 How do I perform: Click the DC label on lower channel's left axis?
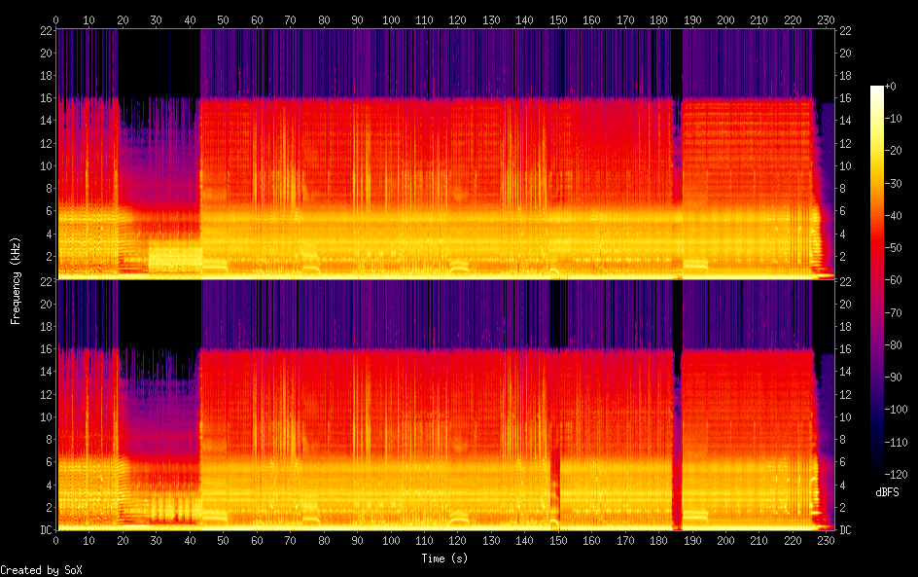[x=45, y=530]
